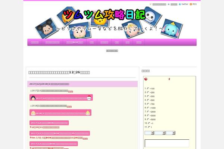The image size is (224, 149).
Task: Select the ~2000 poll radio option
Action: click(x=148, y=111)
